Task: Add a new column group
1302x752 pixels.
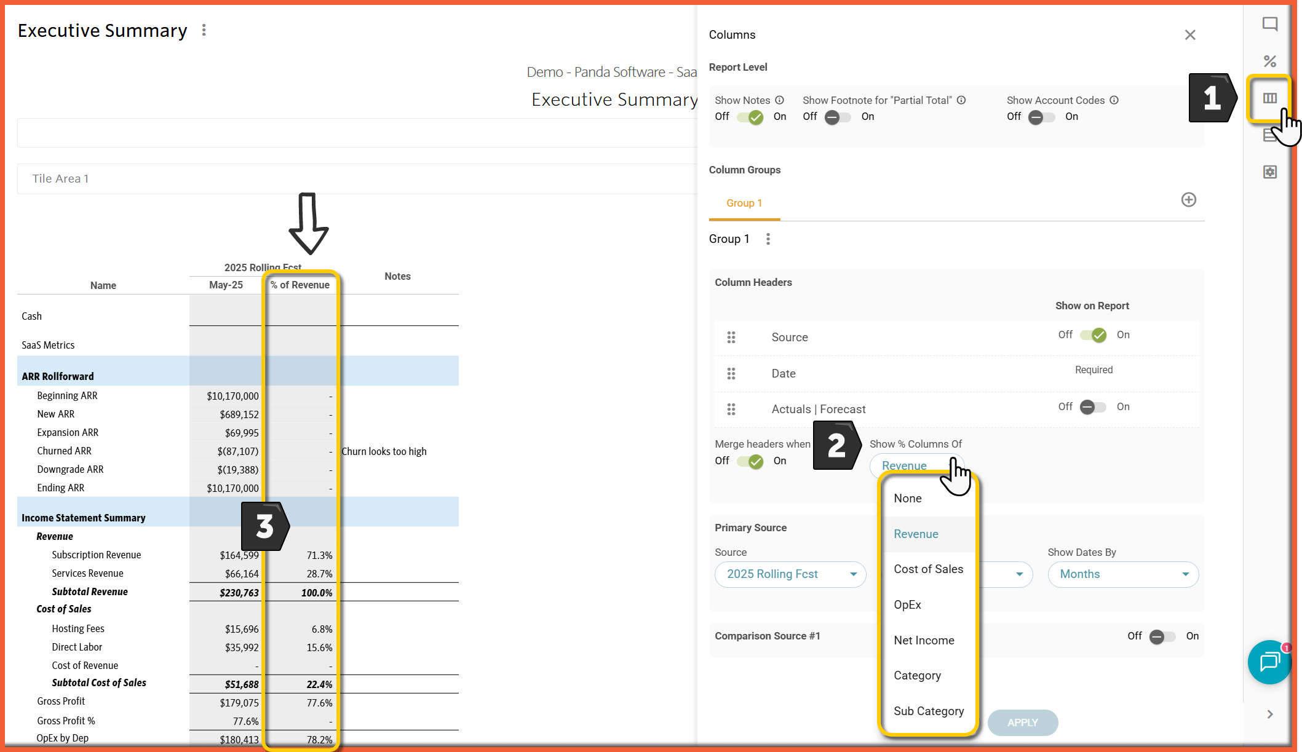Action: [1188, 200]
